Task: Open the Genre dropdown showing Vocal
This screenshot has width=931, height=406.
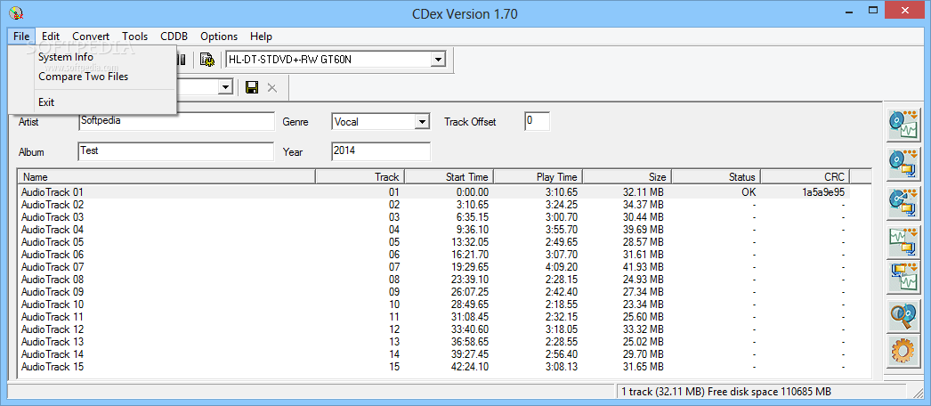Action: pos(422,122)
